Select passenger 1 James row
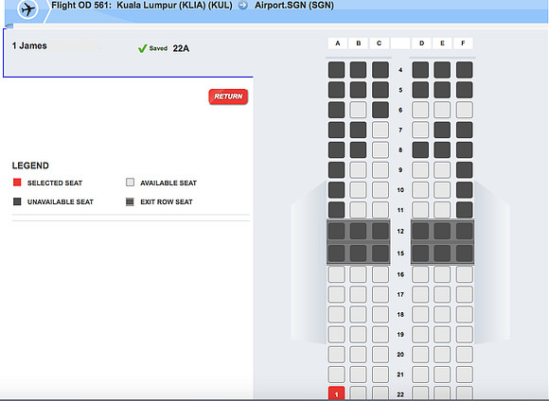Viewport: 549px width, 401px height. tap(128, 52)
